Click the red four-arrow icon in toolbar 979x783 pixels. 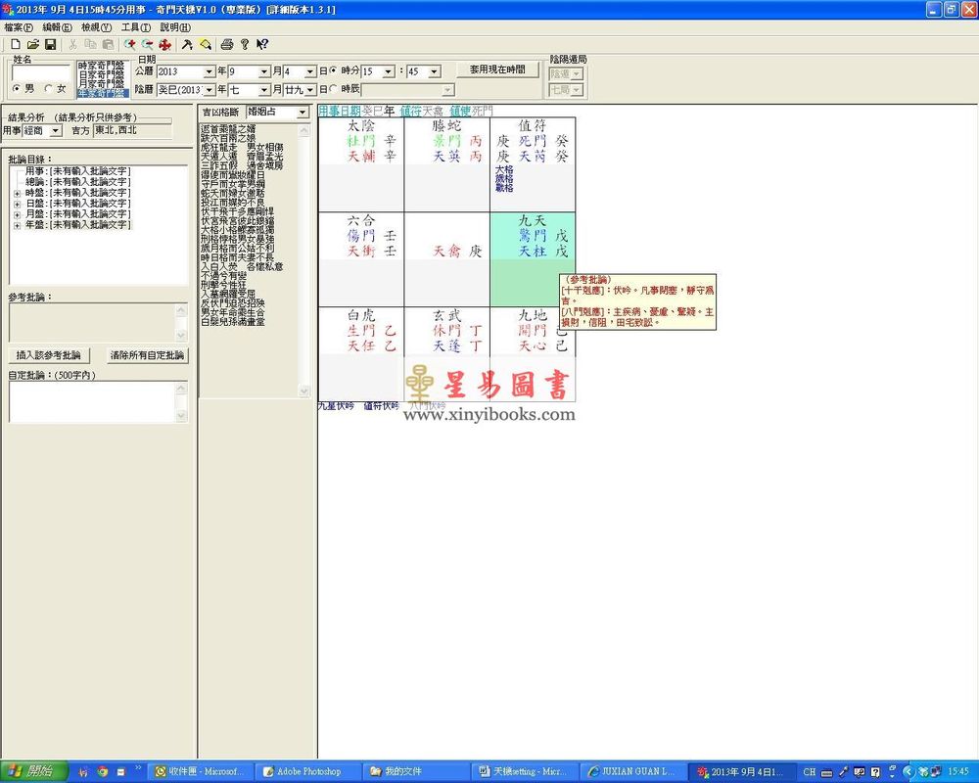164,44
